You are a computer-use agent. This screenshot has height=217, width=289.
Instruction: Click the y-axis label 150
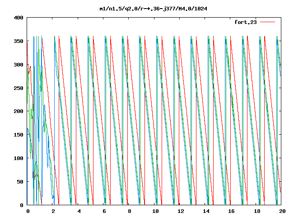tap(19, 135)
